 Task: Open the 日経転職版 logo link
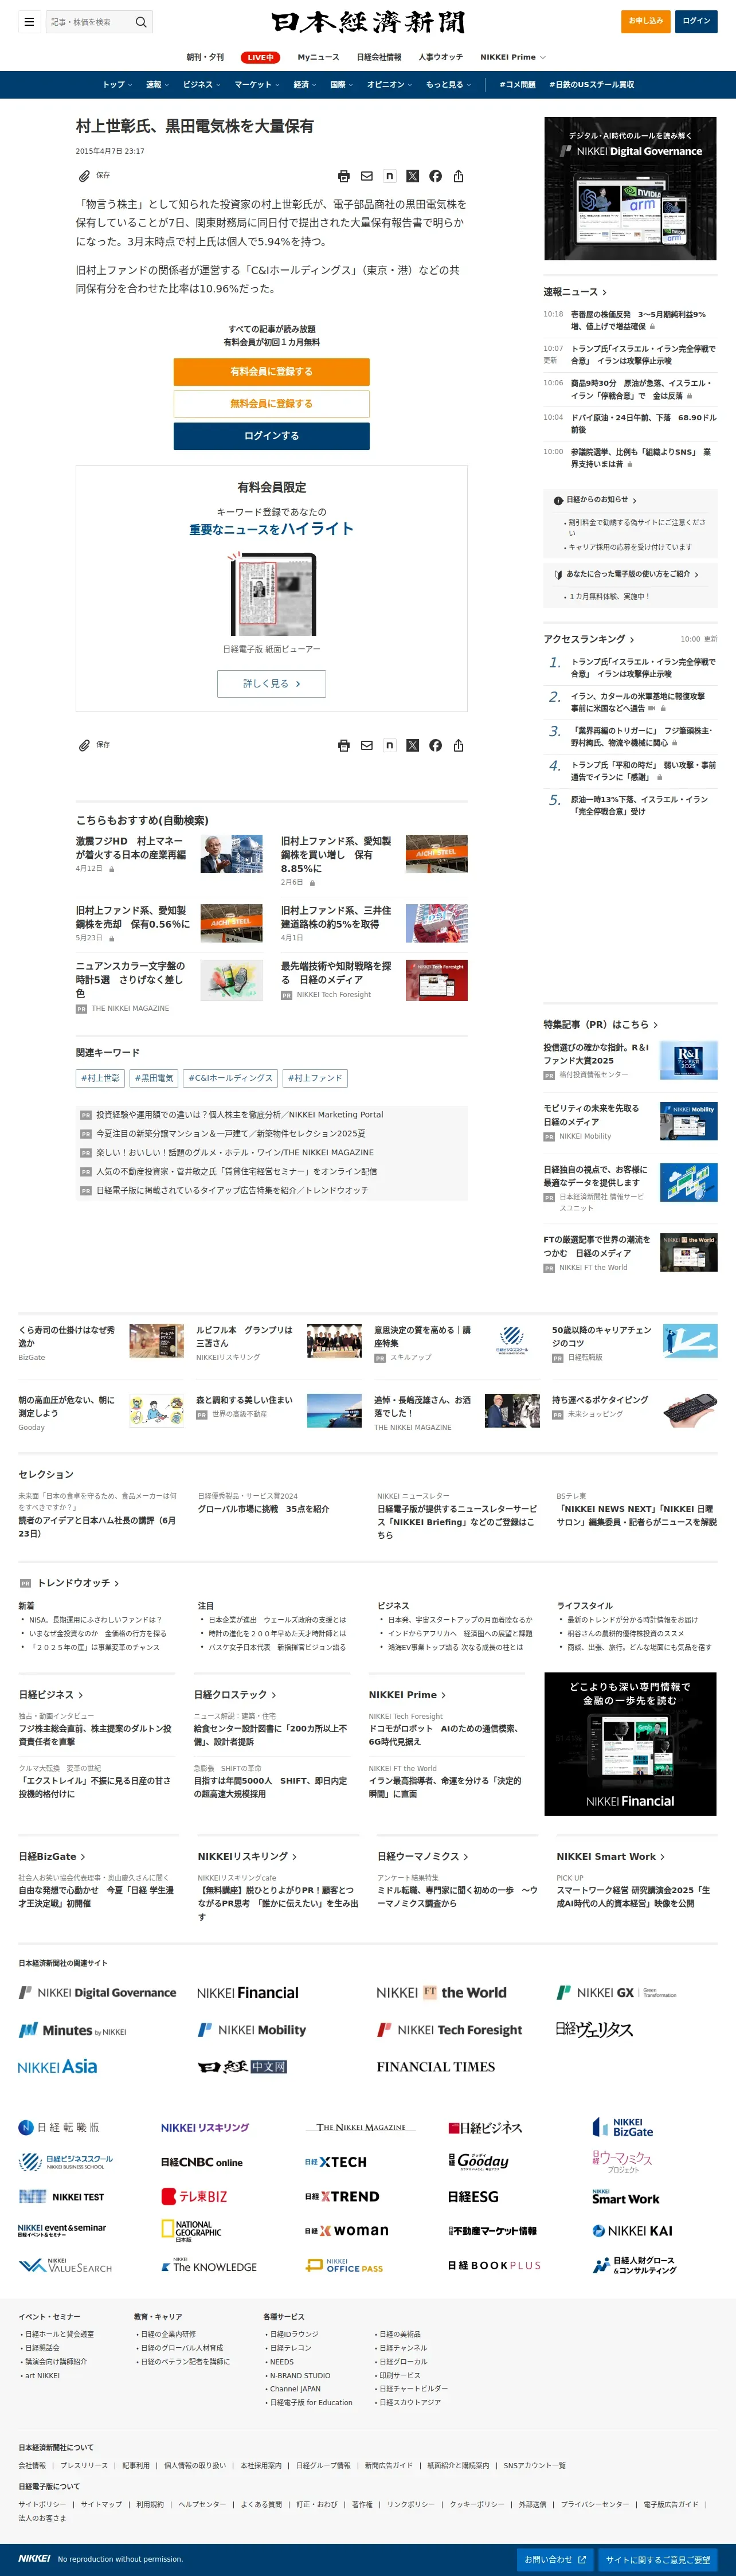tap(59, 2128)
